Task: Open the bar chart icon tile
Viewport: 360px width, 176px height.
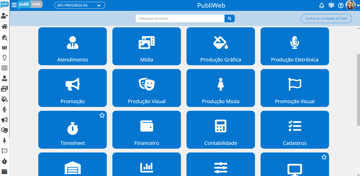Action: pos(147,164)
